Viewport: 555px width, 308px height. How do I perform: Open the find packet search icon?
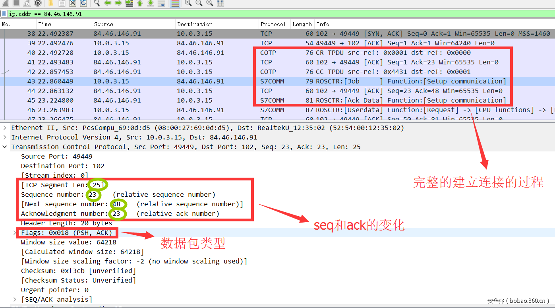tap(96, 4)
